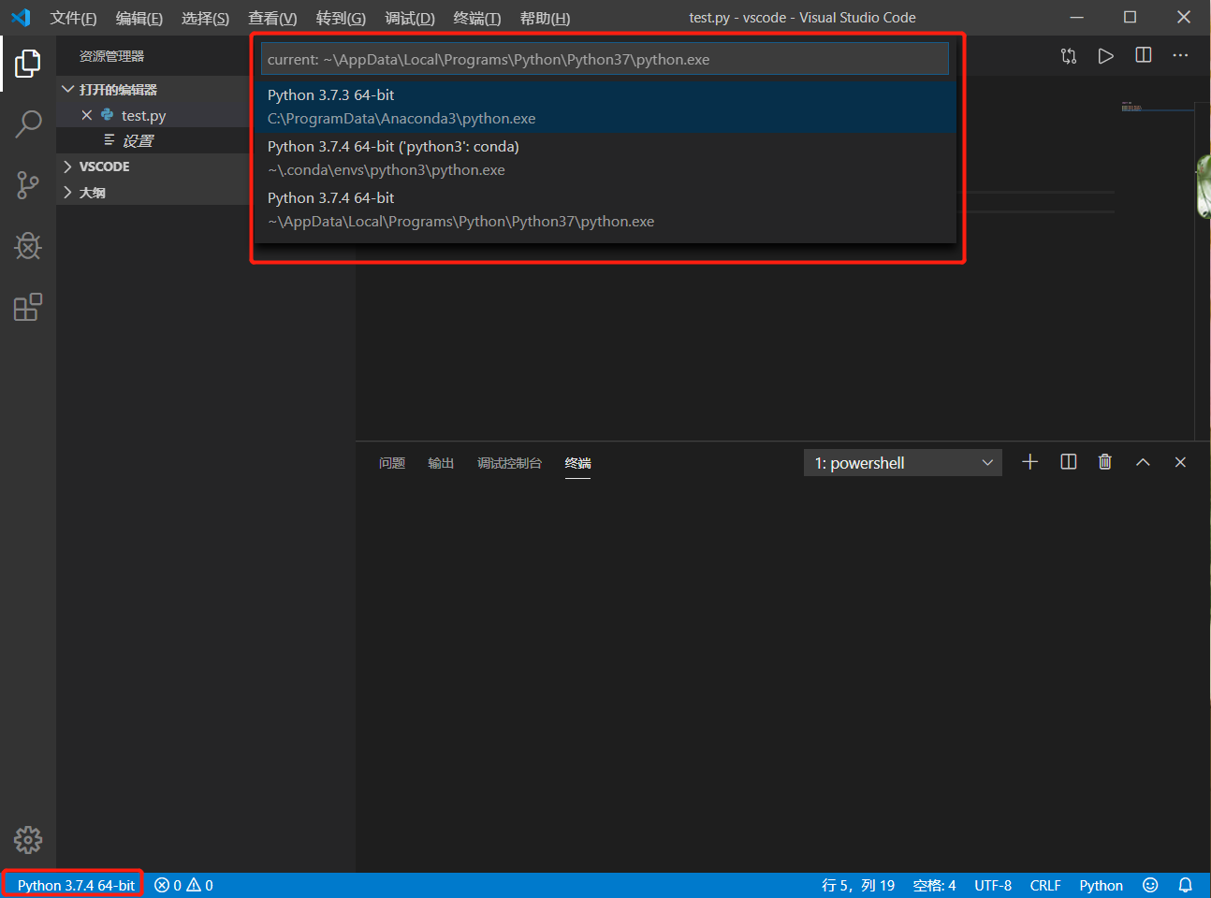Open 设置 in open editors list
The height and width of the screenshot is (898, 1211).
138,141
